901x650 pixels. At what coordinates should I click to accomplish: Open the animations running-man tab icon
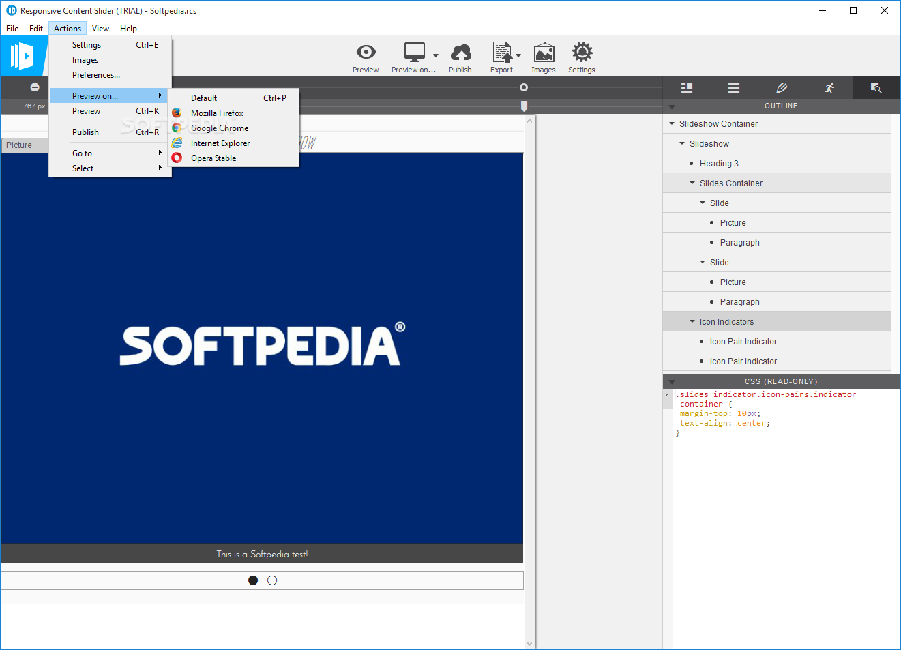829,88
